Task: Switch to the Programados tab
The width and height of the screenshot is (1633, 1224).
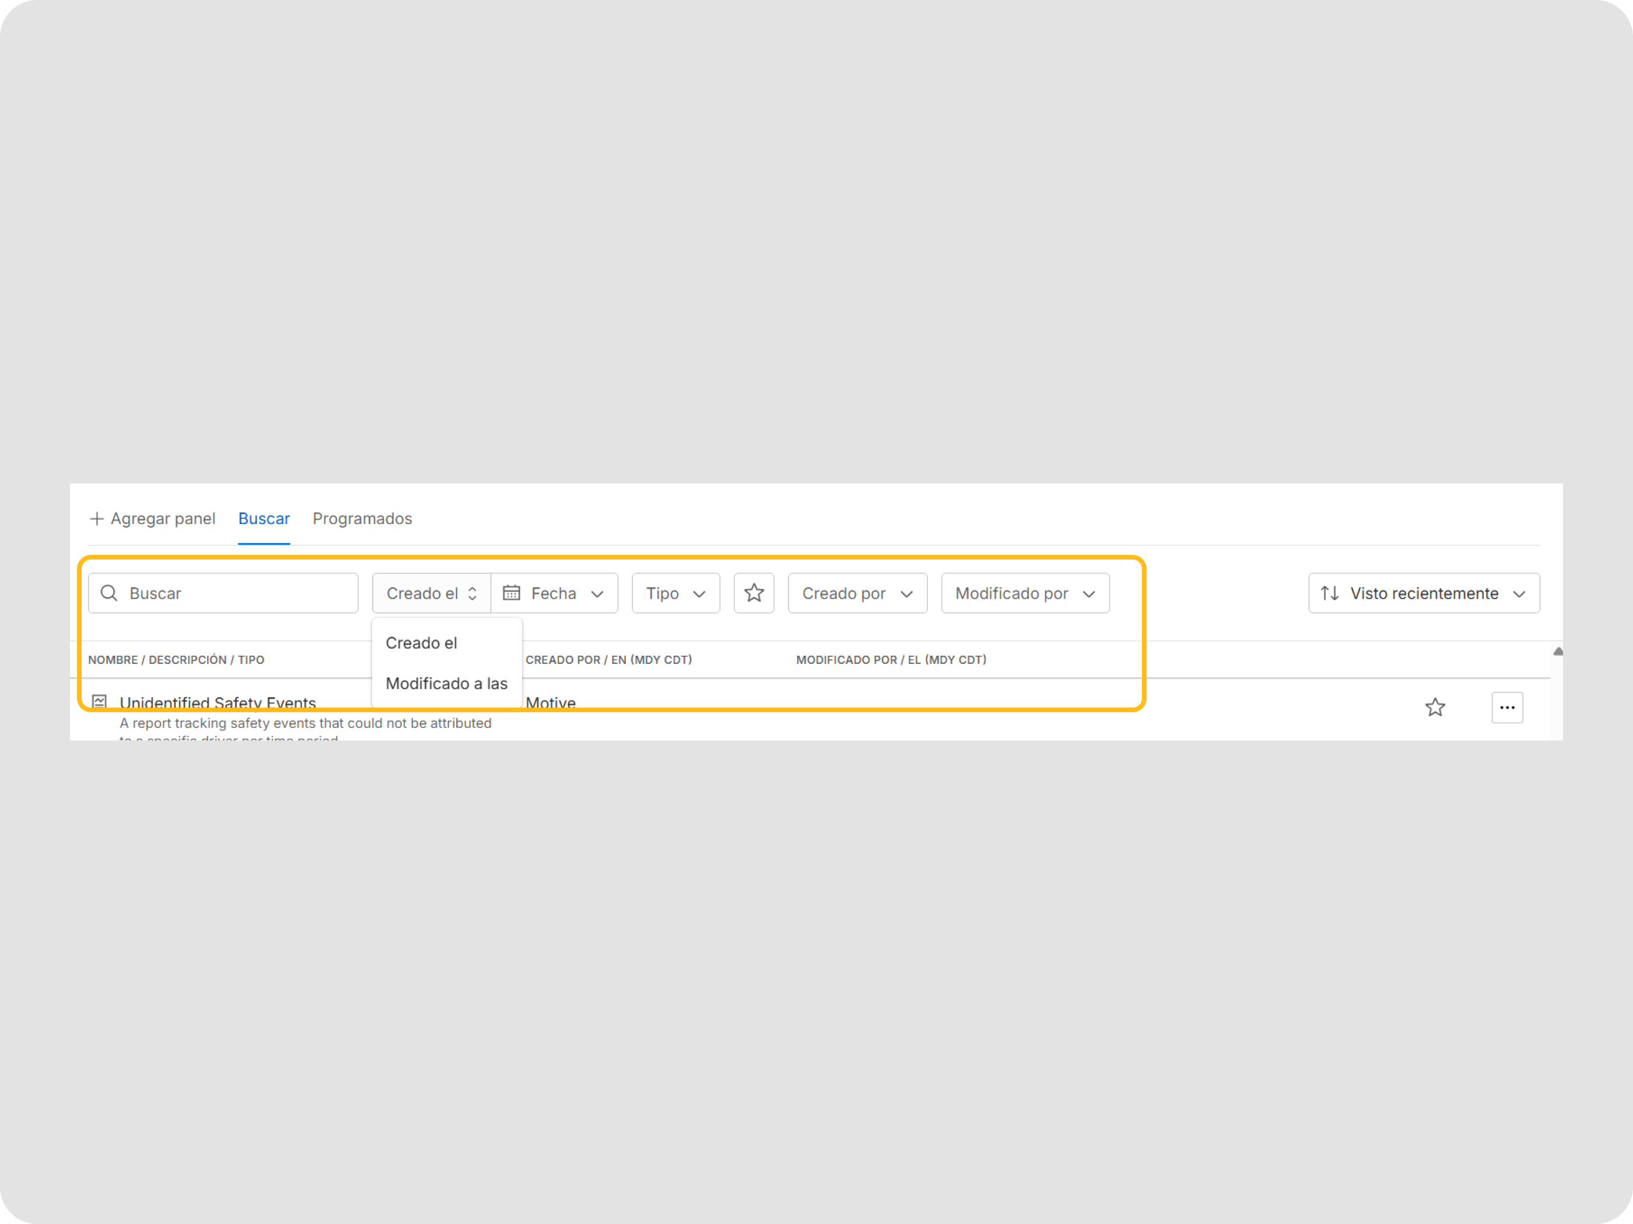Action: pos(362,519)
